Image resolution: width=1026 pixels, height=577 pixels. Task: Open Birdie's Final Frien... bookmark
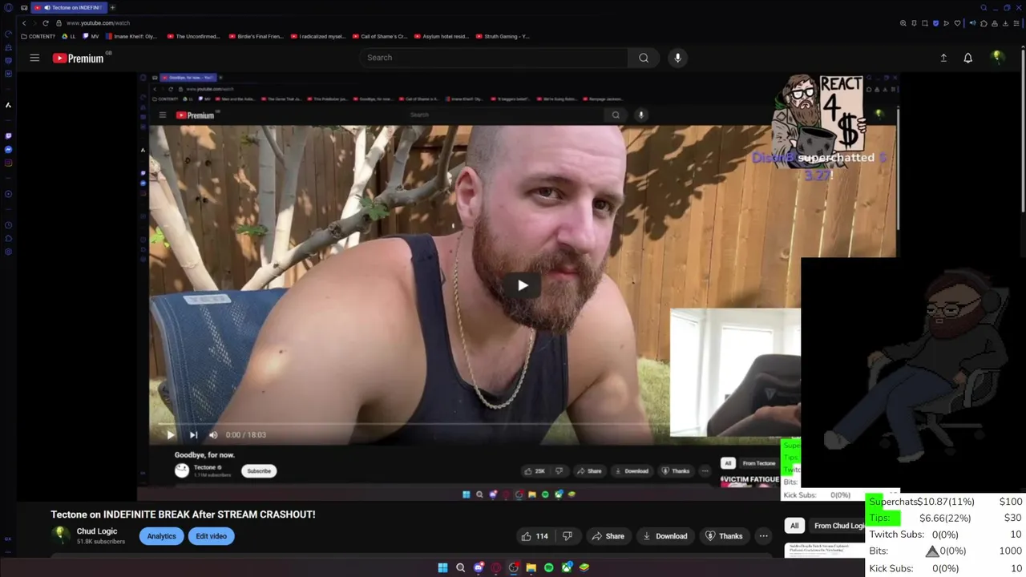pos(256,36)
